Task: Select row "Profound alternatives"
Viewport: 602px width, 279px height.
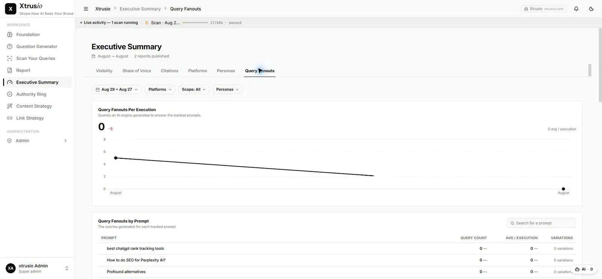Action: pyautogui.click(x=337, y=272)
